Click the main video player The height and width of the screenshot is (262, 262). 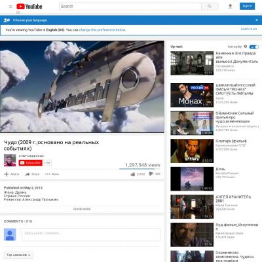pos(82,86)
